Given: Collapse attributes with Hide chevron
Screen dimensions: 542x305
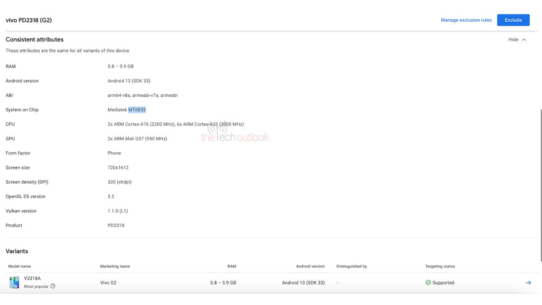Looking at the screenshot, I should pyautogui.click(x=524, y=39).
